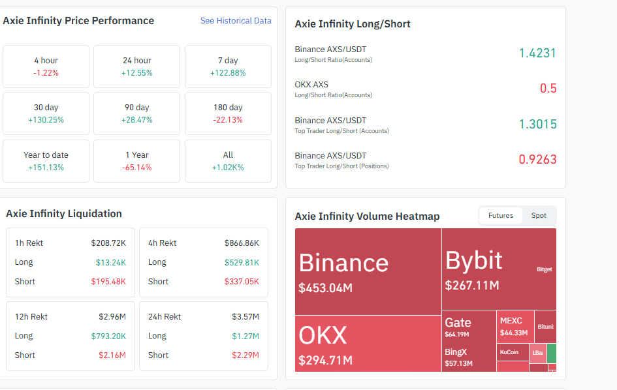Open the See Historical Data link

pos(235,21)
